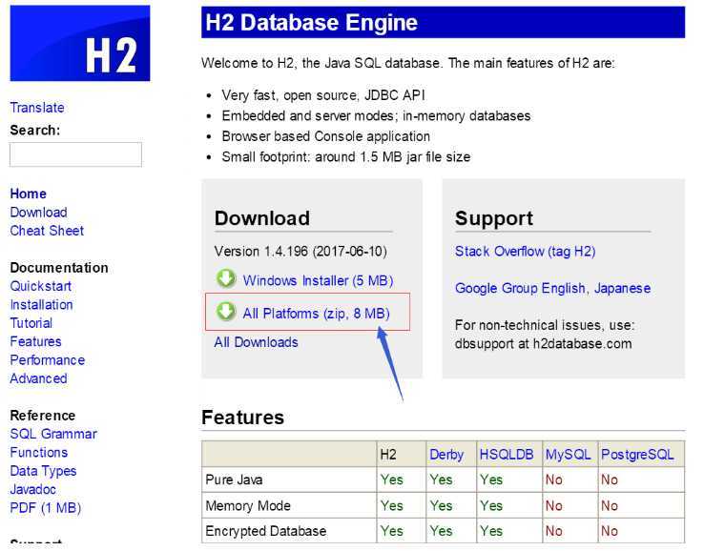Click the Features section heading
Viewport: 704px width, 551px height.
tap(243, 418)
